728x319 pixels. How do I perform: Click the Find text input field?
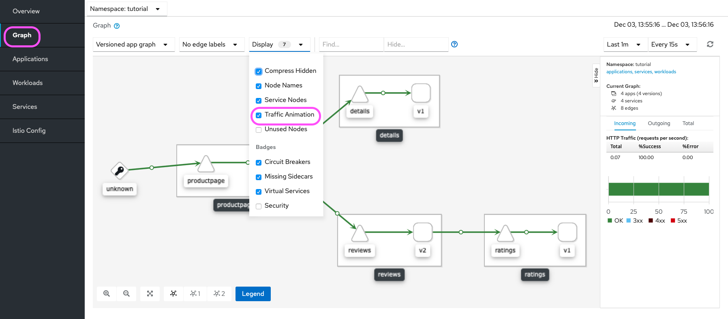pyautogui.click(x=351, y=45)
